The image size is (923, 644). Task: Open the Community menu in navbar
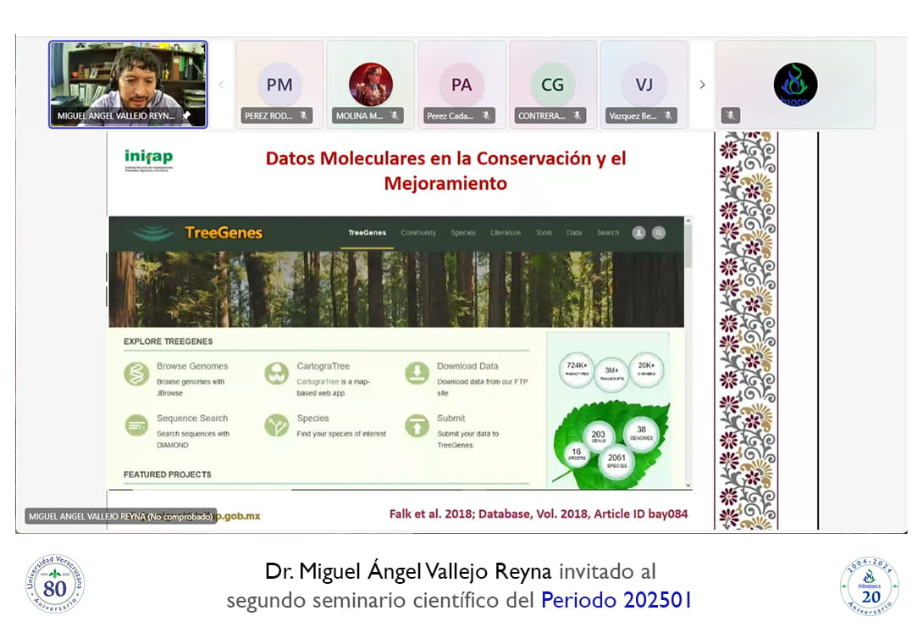(418, 233)
